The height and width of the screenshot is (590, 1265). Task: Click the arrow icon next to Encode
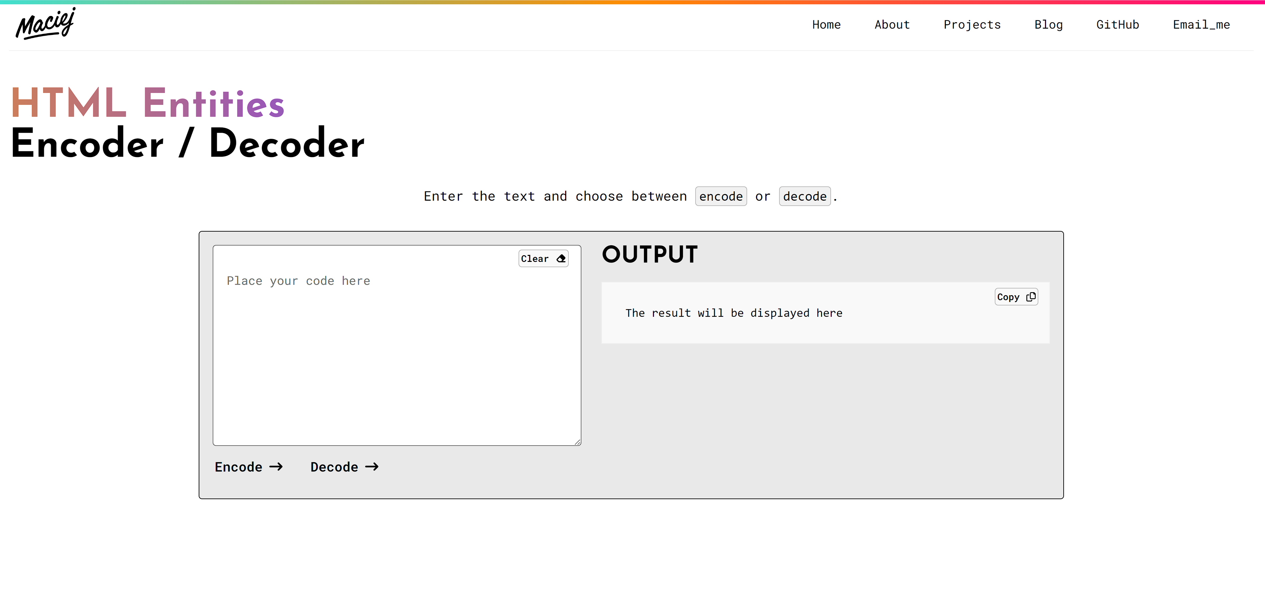276,466
